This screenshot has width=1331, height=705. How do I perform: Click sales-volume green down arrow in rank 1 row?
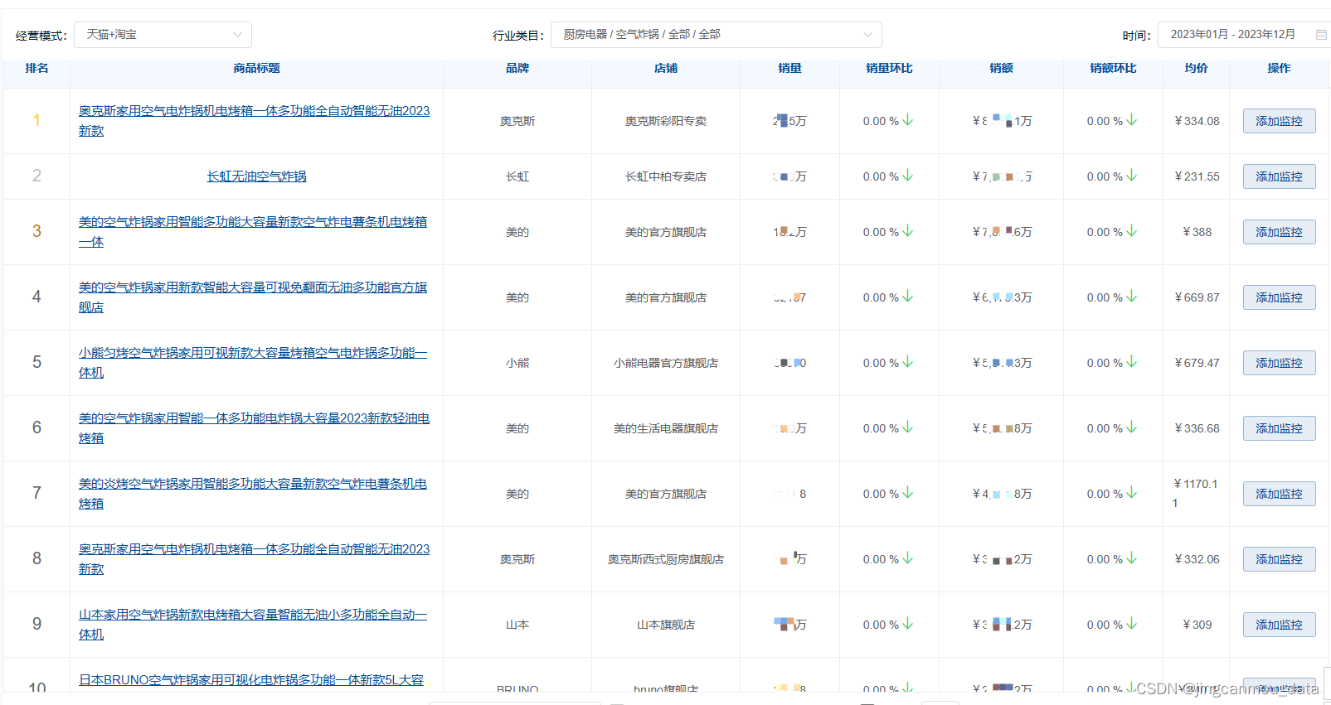tap(908, 120)
